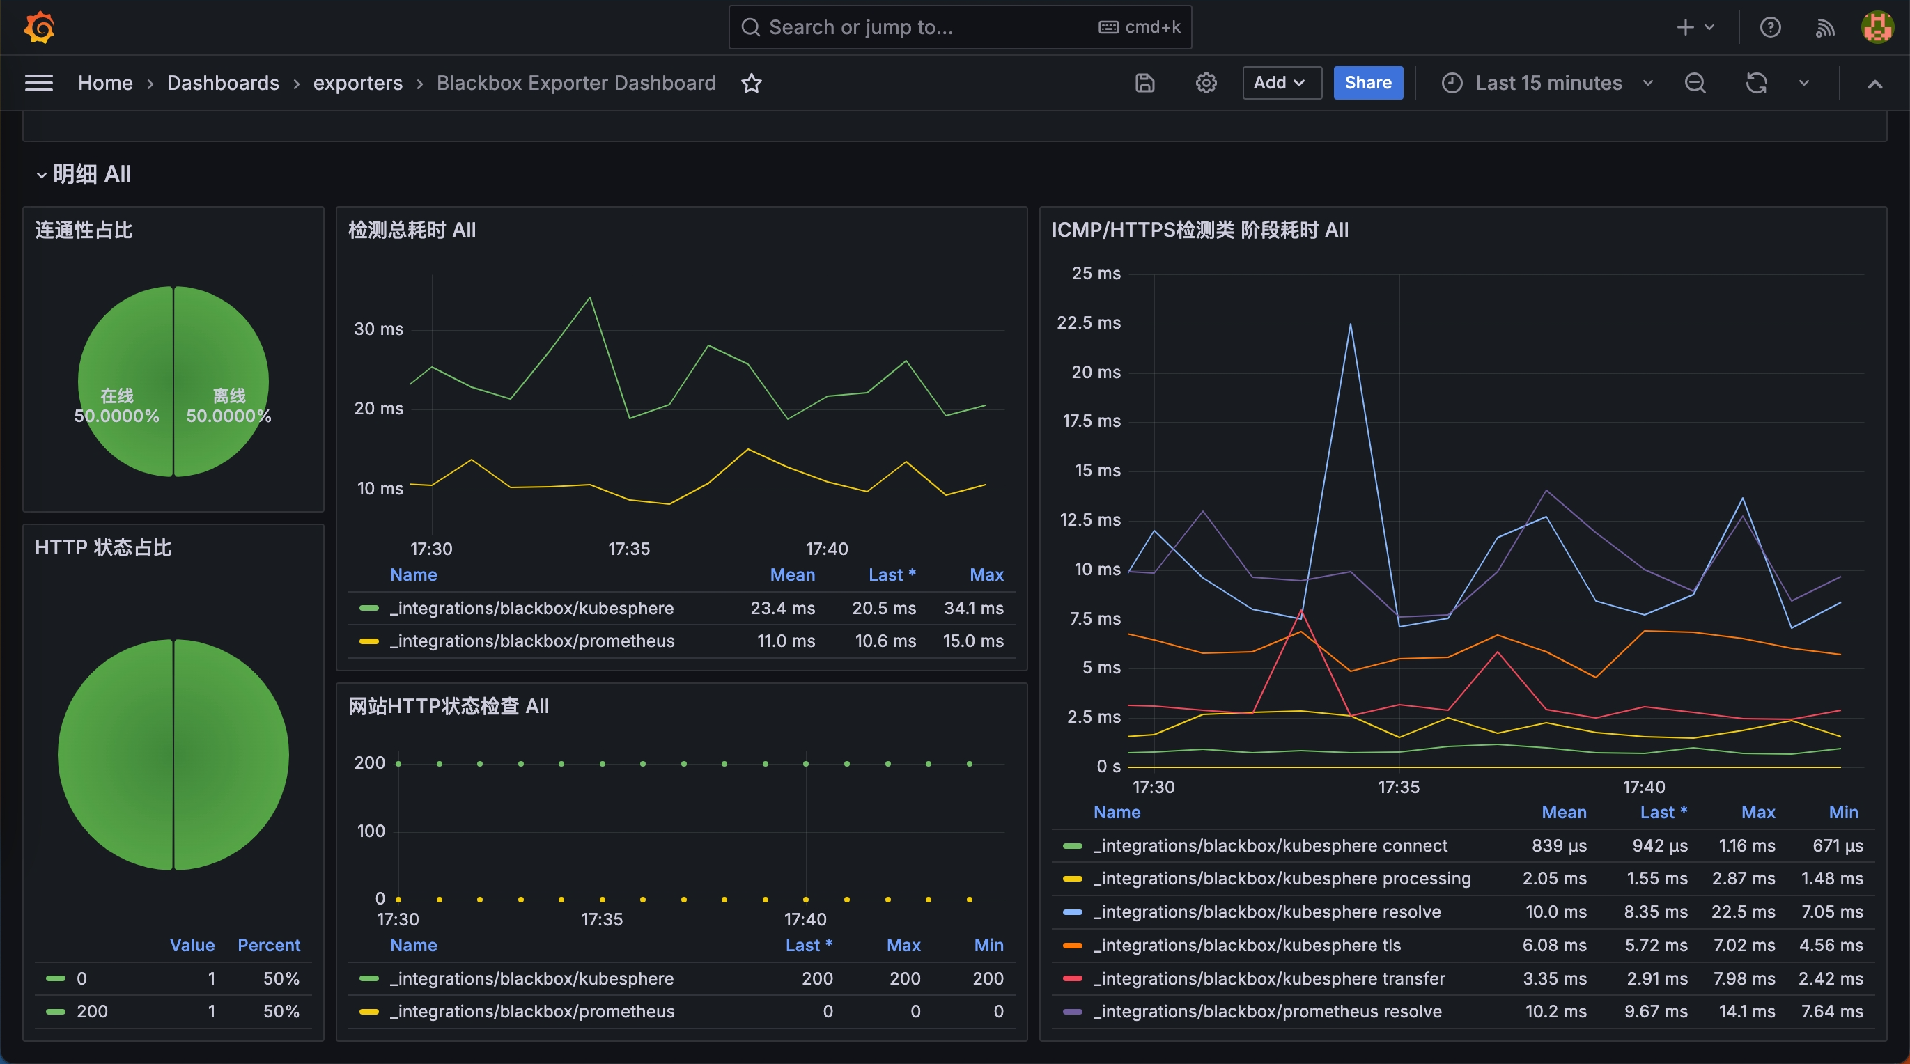Collapse the 明细 All row
1910x1064 pixels.
(x=83, y=174)
